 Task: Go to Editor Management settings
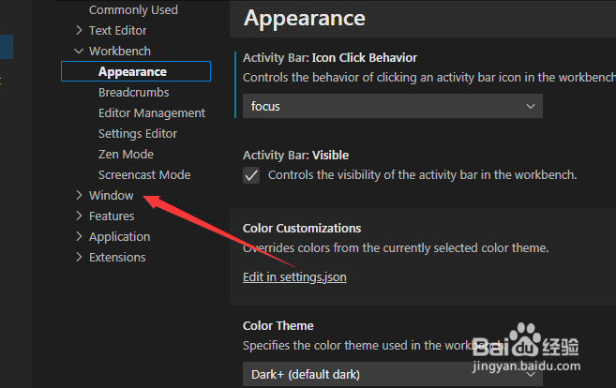[151, 113]
